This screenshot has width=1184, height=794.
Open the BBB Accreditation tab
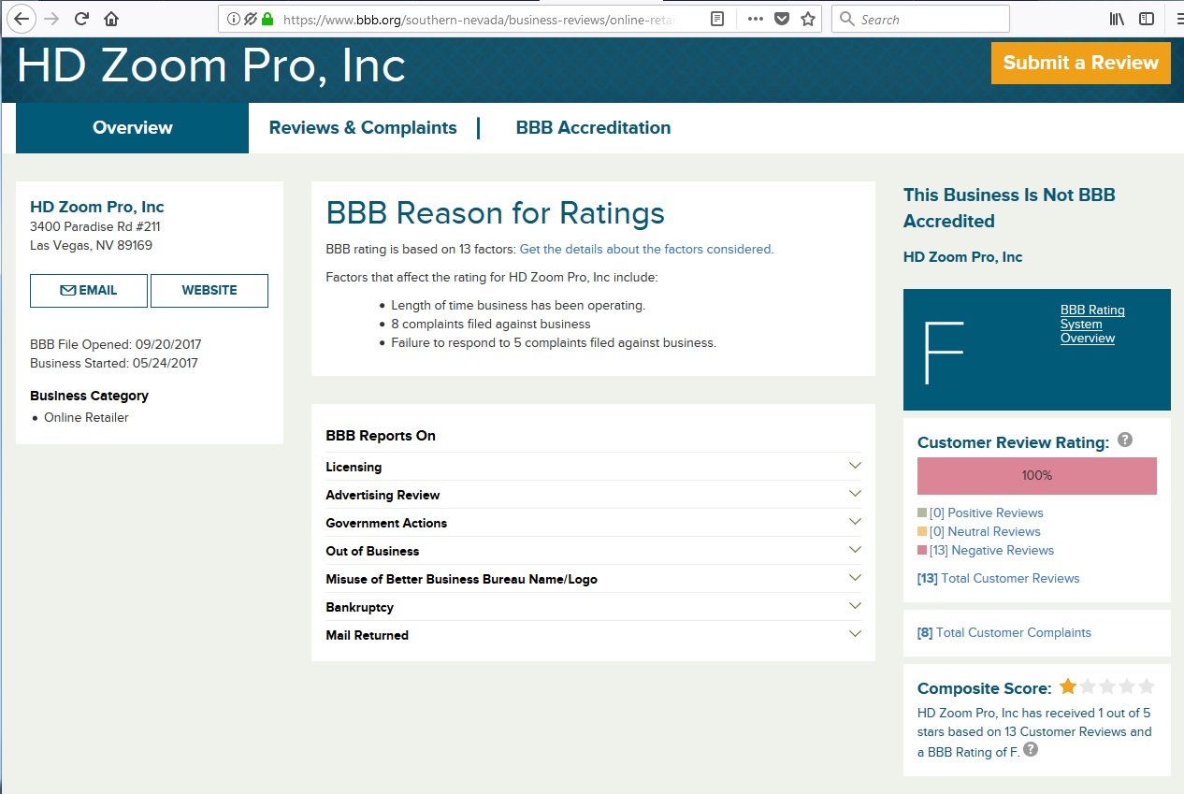point(593,128)
